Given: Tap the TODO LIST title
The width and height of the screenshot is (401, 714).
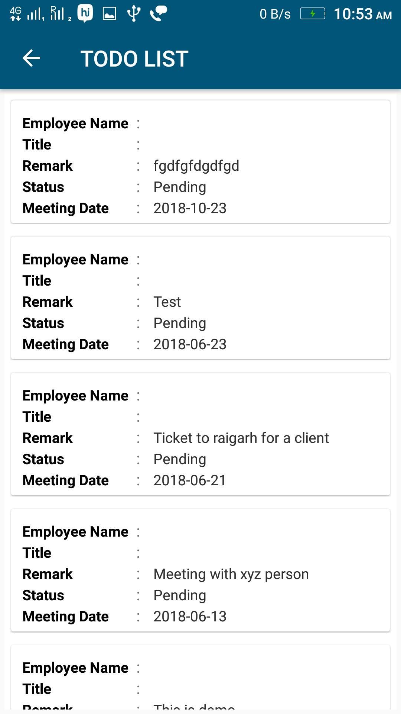Looking at the screenshot, I should (x=134, y=59).
